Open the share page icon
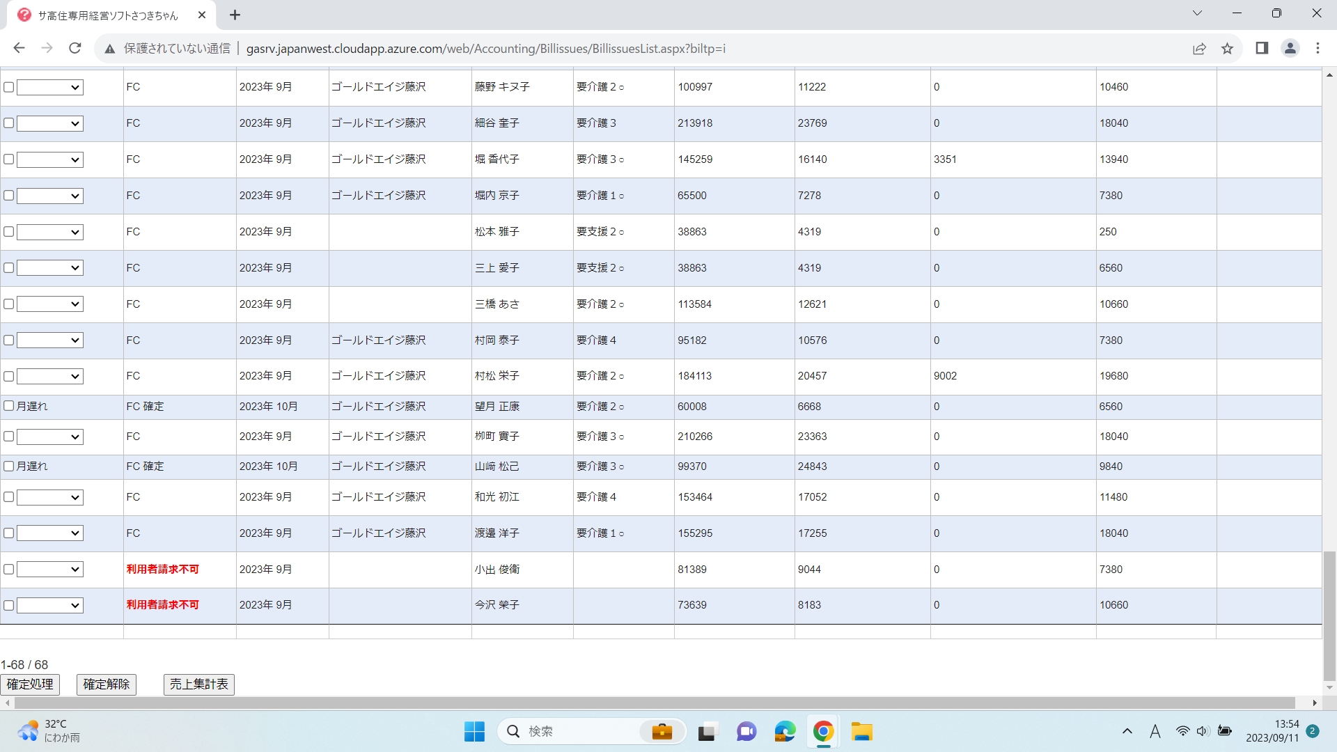Screen dimensions: 1337x752 1199,48
